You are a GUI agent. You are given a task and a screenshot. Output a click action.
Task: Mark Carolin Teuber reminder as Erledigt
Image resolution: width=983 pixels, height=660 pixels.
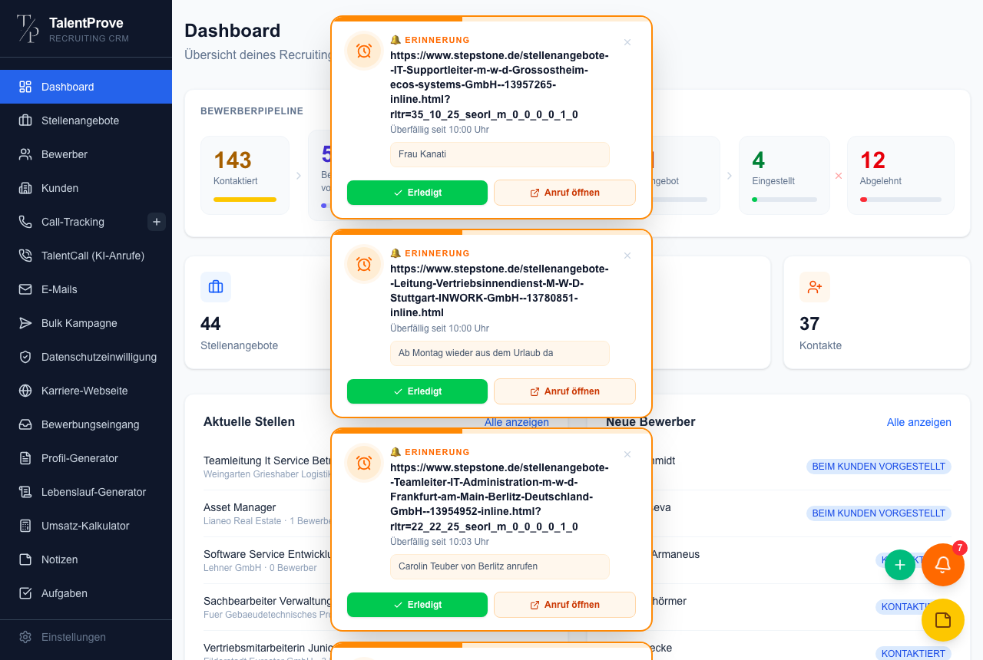(417, 605)
